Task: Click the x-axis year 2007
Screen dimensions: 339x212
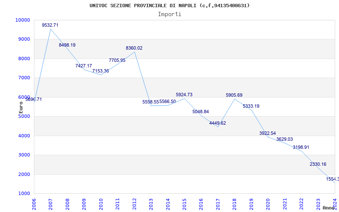Action: point(51,204)
